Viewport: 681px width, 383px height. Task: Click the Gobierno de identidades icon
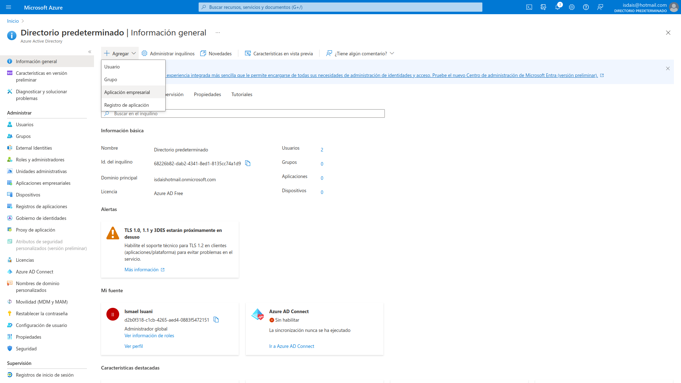click(x=10, y=218)
